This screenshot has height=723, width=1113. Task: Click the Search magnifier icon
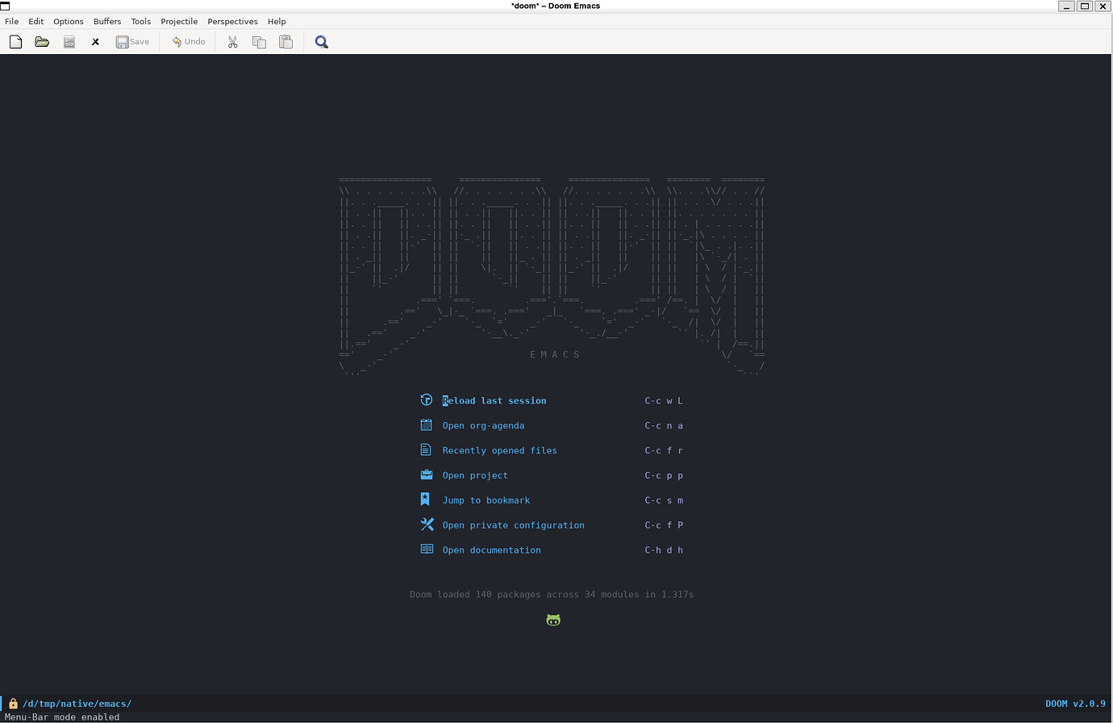pyautogui.click(x=321, y=42)
